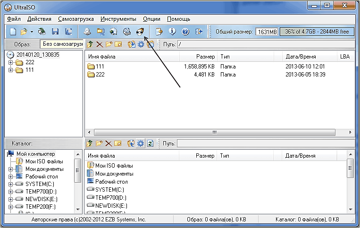Delete selected item in image toolbar
This screenshot has height=228, width=360.
(x=100, y=44)
